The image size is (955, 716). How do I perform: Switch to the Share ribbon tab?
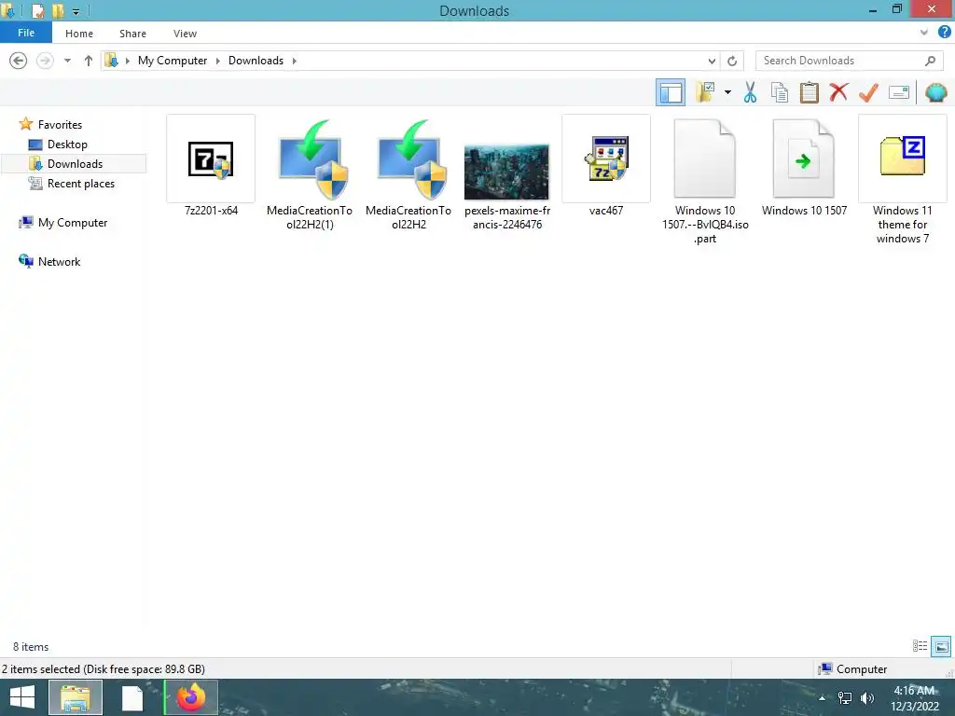click(x=132, y=34)
